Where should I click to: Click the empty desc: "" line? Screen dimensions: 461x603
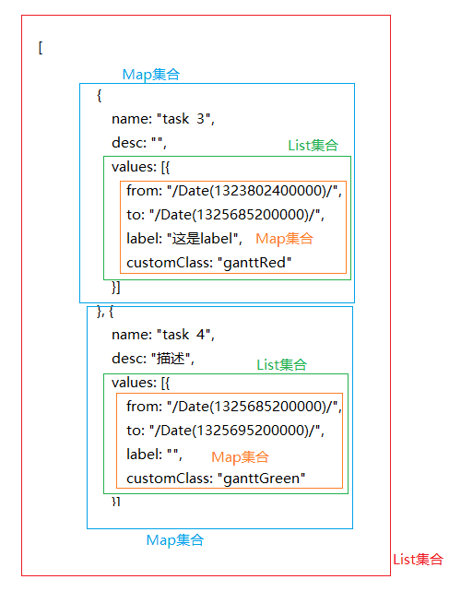coord(139,143)
